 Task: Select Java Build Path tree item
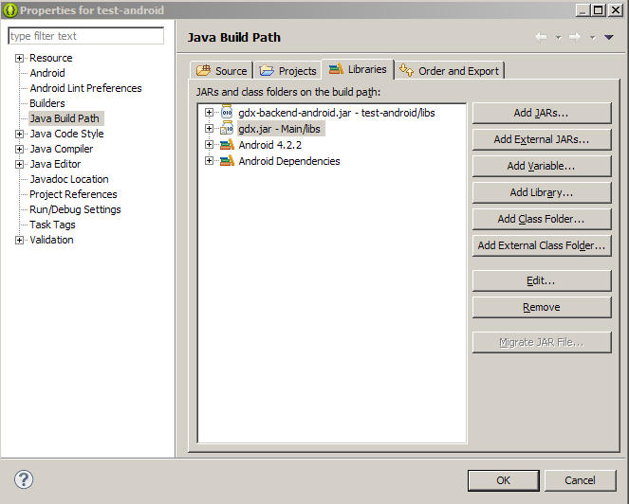coord(65,118)
